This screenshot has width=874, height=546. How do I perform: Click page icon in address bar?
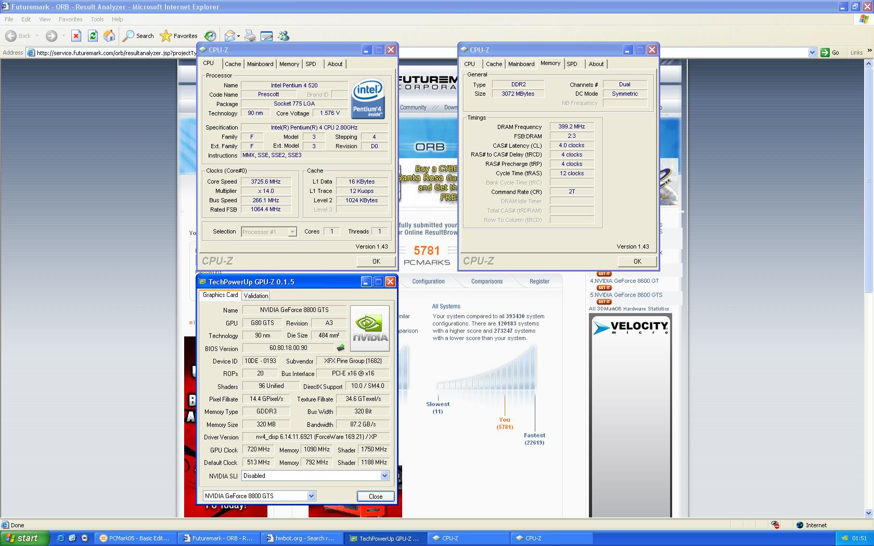click(31, 53)
